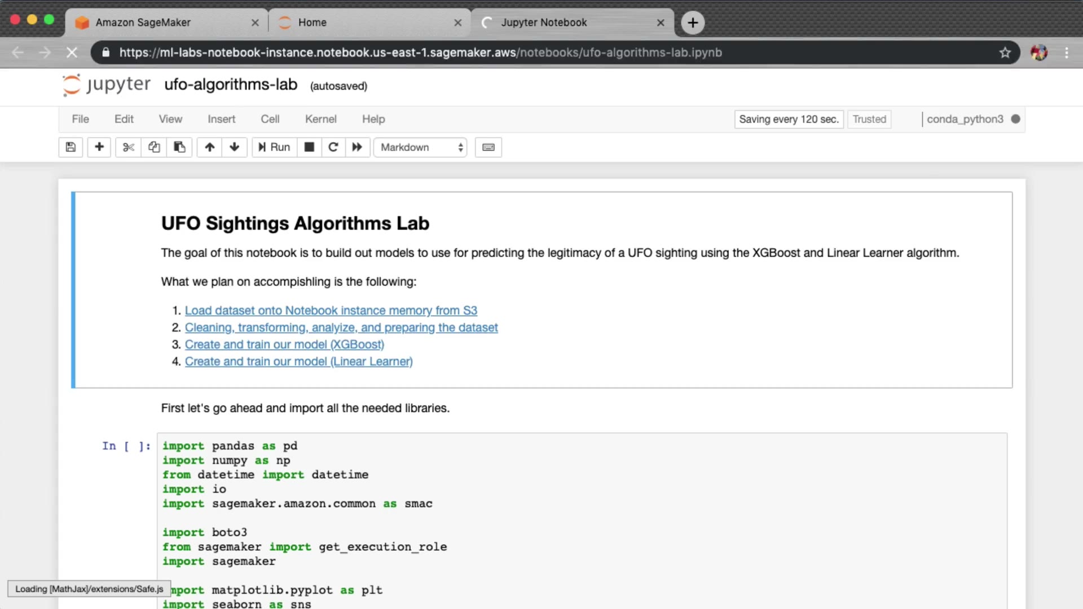Insert a cell below with plus icon
Screen dimensions: 1083x609
(x=99, y=147)
